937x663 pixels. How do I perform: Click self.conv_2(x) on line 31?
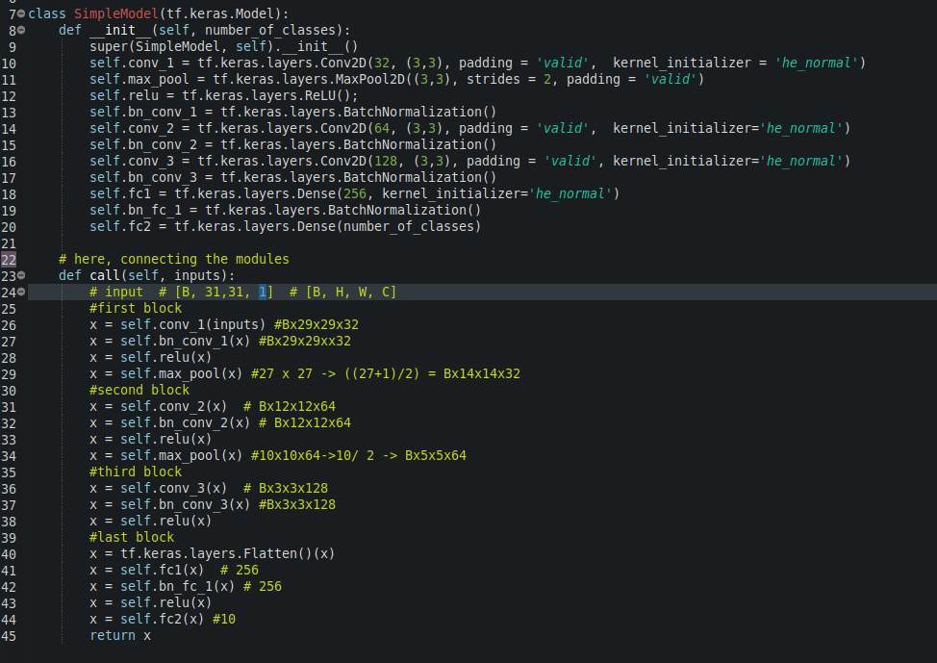174,406
